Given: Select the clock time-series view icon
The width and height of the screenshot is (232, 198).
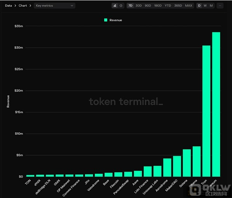Looking at the screenshot, I should 121,5.
